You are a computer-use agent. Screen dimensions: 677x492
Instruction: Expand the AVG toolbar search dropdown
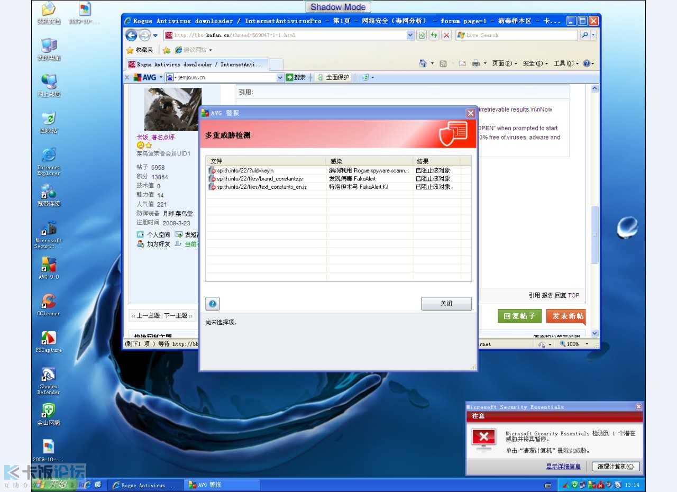(x=280, y=77)
